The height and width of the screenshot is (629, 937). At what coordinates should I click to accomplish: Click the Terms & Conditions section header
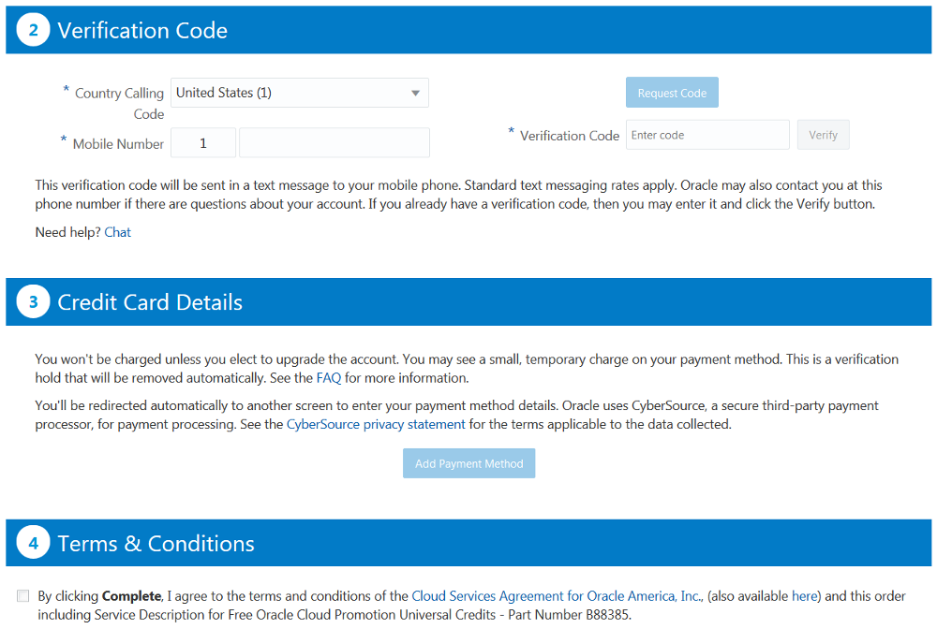[156, 544]
